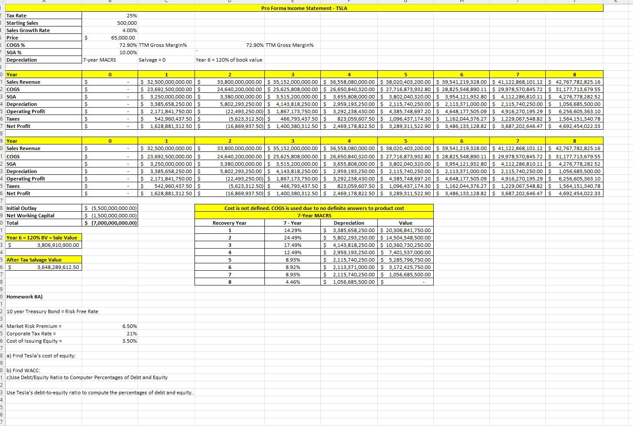Screen dimensions: 633x426
Task: Select the 'Salvage = 0' cell
Action: click(x=166, y=60)
